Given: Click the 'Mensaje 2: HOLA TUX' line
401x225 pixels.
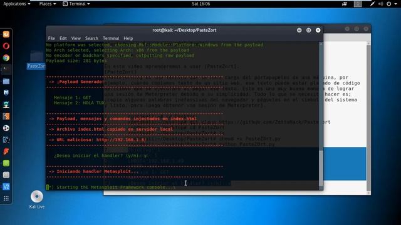Looking at the screenshot, I should click(79, 102).
